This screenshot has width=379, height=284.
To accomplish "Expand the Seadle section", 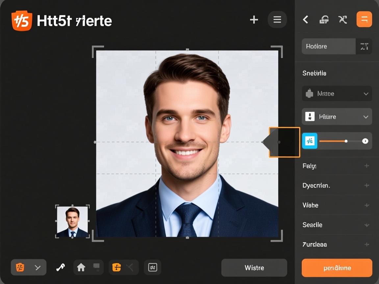I will 366,225.
